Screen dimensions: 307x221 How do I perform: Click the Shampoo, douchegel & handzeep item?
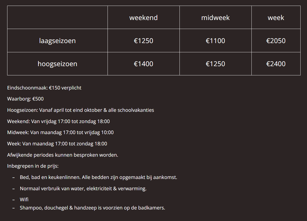point(92,208)
